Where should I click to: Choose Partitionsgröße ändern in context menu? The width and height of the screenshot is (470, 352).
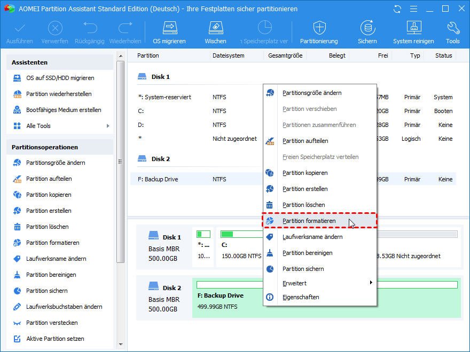(x=320, y=93)
